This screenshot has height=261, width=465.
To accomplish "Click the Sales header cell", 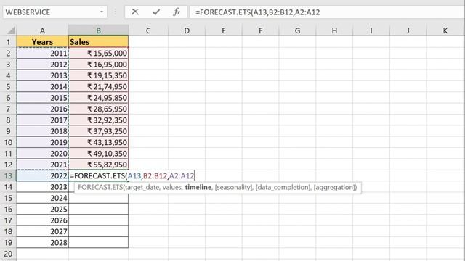I will pos(99,42).
